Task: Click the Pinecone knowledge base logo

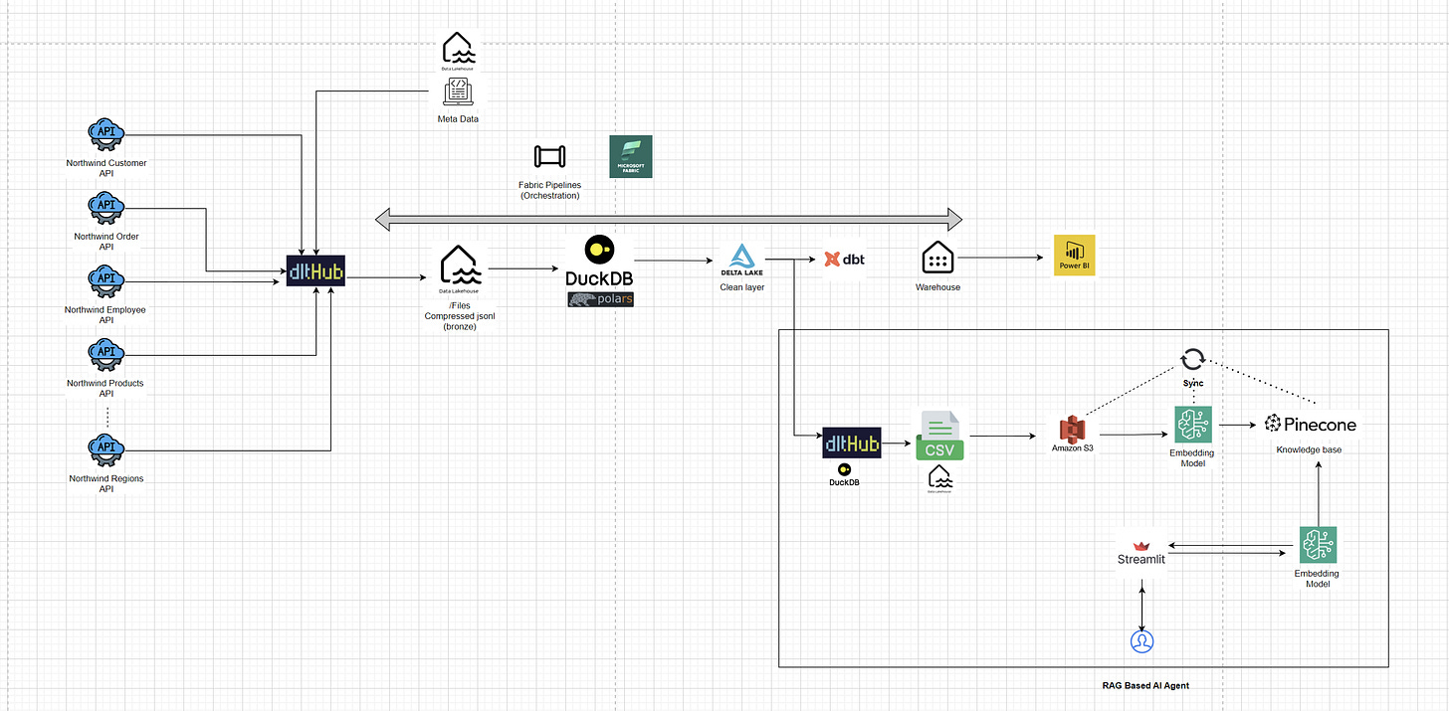Action: [1310, 423]
